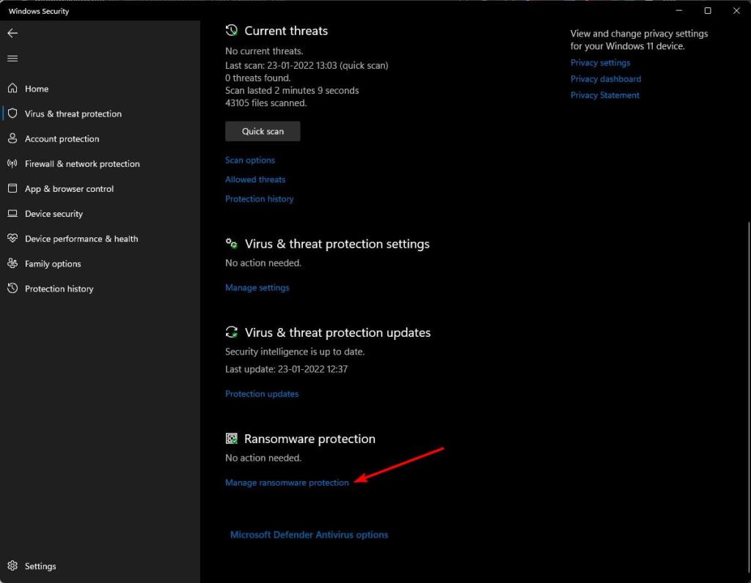The image size is (751, 583).
Task: Click the back arrow icon
Action: click(x=12, y=33)
